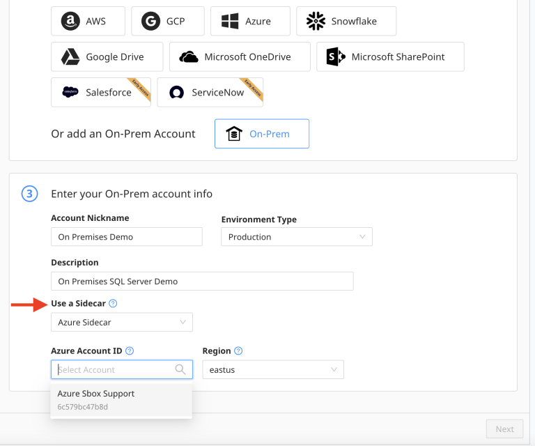The height and width of the screenshot is (446, 535).
Task: Open the Region eastus dropdown
Action: coord(273,369)
